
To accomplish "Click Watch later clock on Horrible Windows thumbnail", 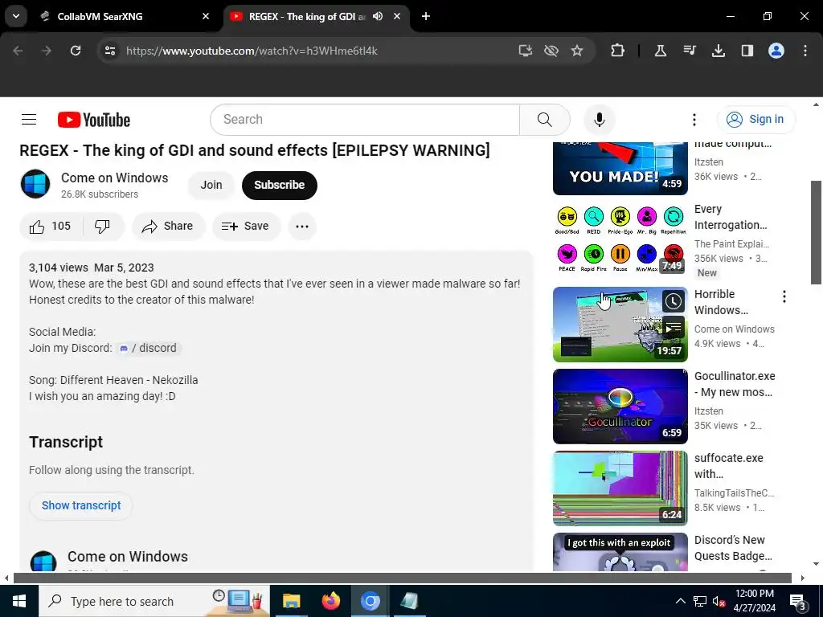I will pos(673,301).
